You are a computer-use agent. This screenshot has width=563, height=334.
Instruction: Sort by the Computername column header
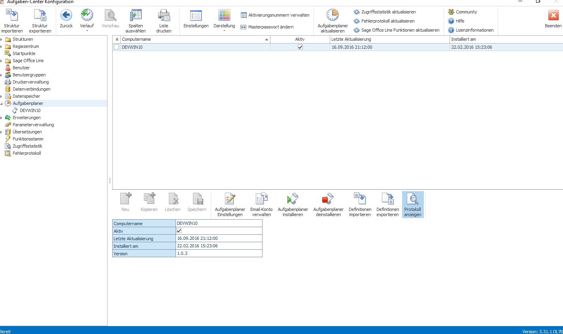click(x=195, y=39)
